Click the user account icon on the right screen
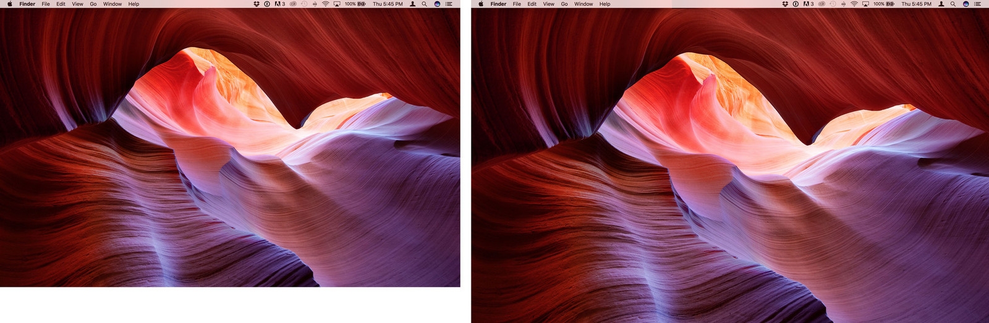This screenshot has height=323, width=989. [941, 4]
